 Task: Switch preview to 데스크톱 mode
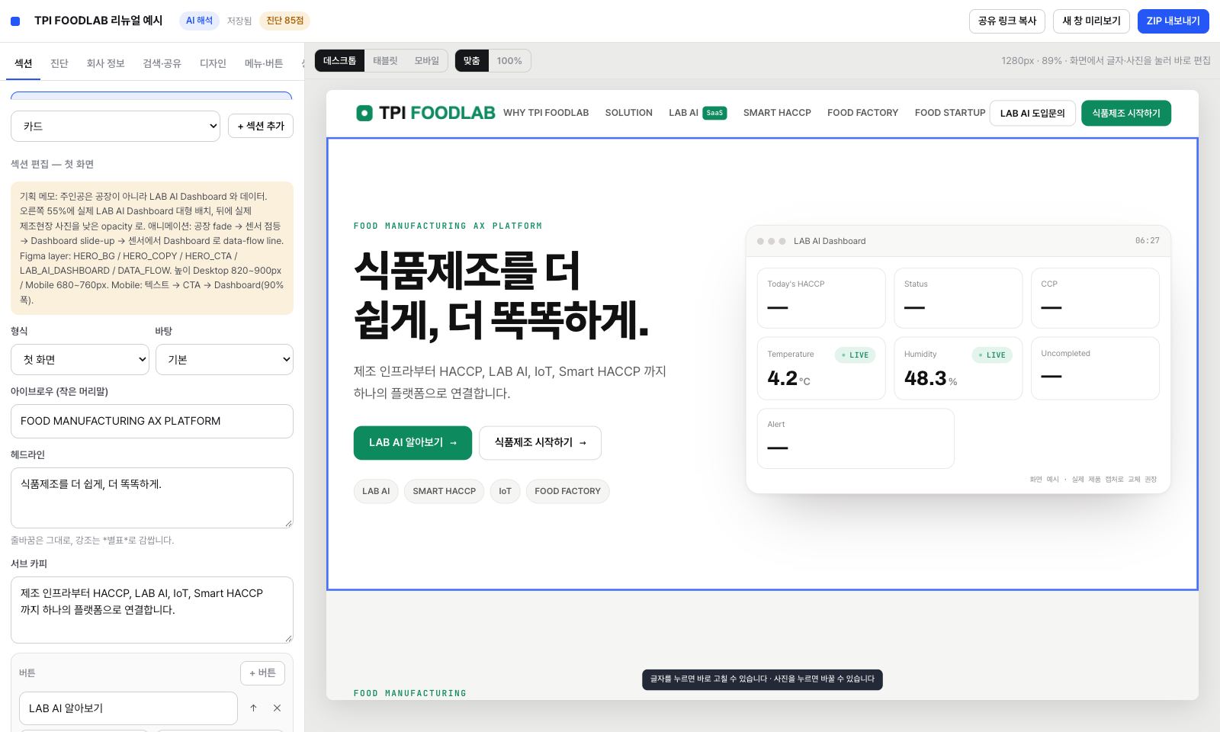(x=339, y=61)
